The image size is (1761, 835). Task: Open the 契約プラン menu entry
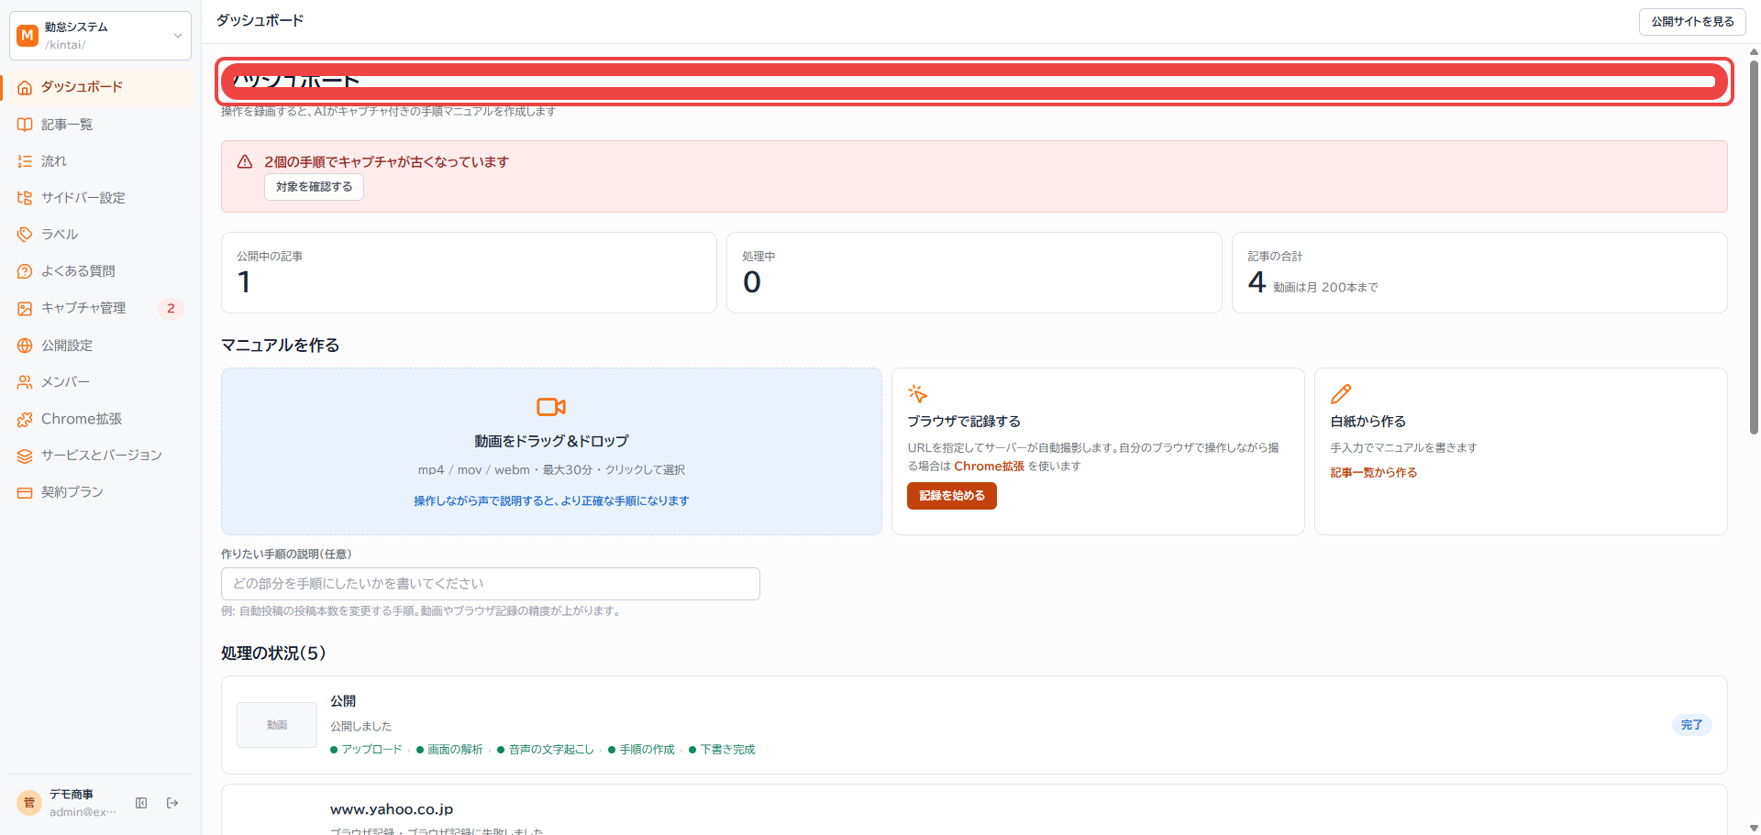click(x=101, y=492)
